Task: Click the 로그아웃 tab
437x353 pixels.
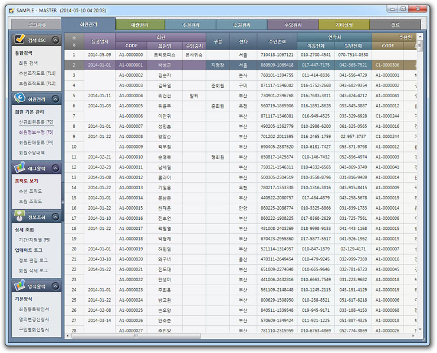Action: pyautogui.click(x=36, y=25)
